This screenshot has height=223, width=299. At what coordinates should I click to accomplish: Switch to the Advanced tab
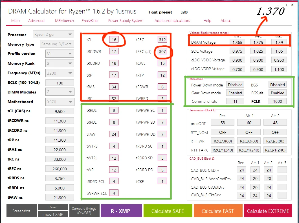tap(36, 21)
